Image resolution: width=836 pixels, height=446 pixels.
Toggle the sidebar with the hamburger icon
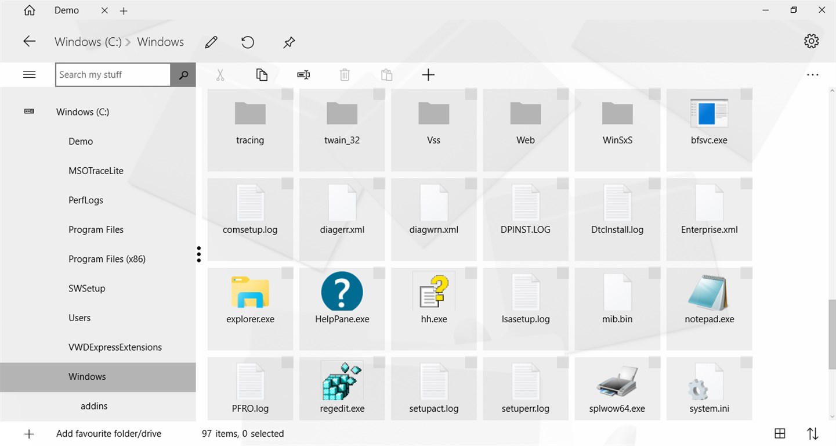pyautogui.click(x=29, y=74)
